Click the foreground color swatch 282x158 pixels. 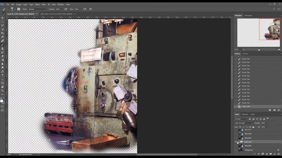[2, 101]
